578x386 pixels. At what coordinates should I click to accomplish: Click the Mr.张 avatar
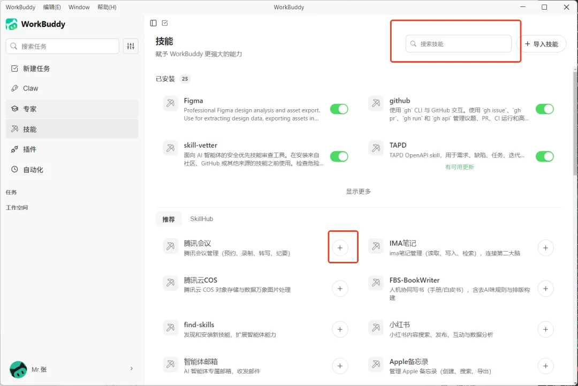click(x=18, y=369)
